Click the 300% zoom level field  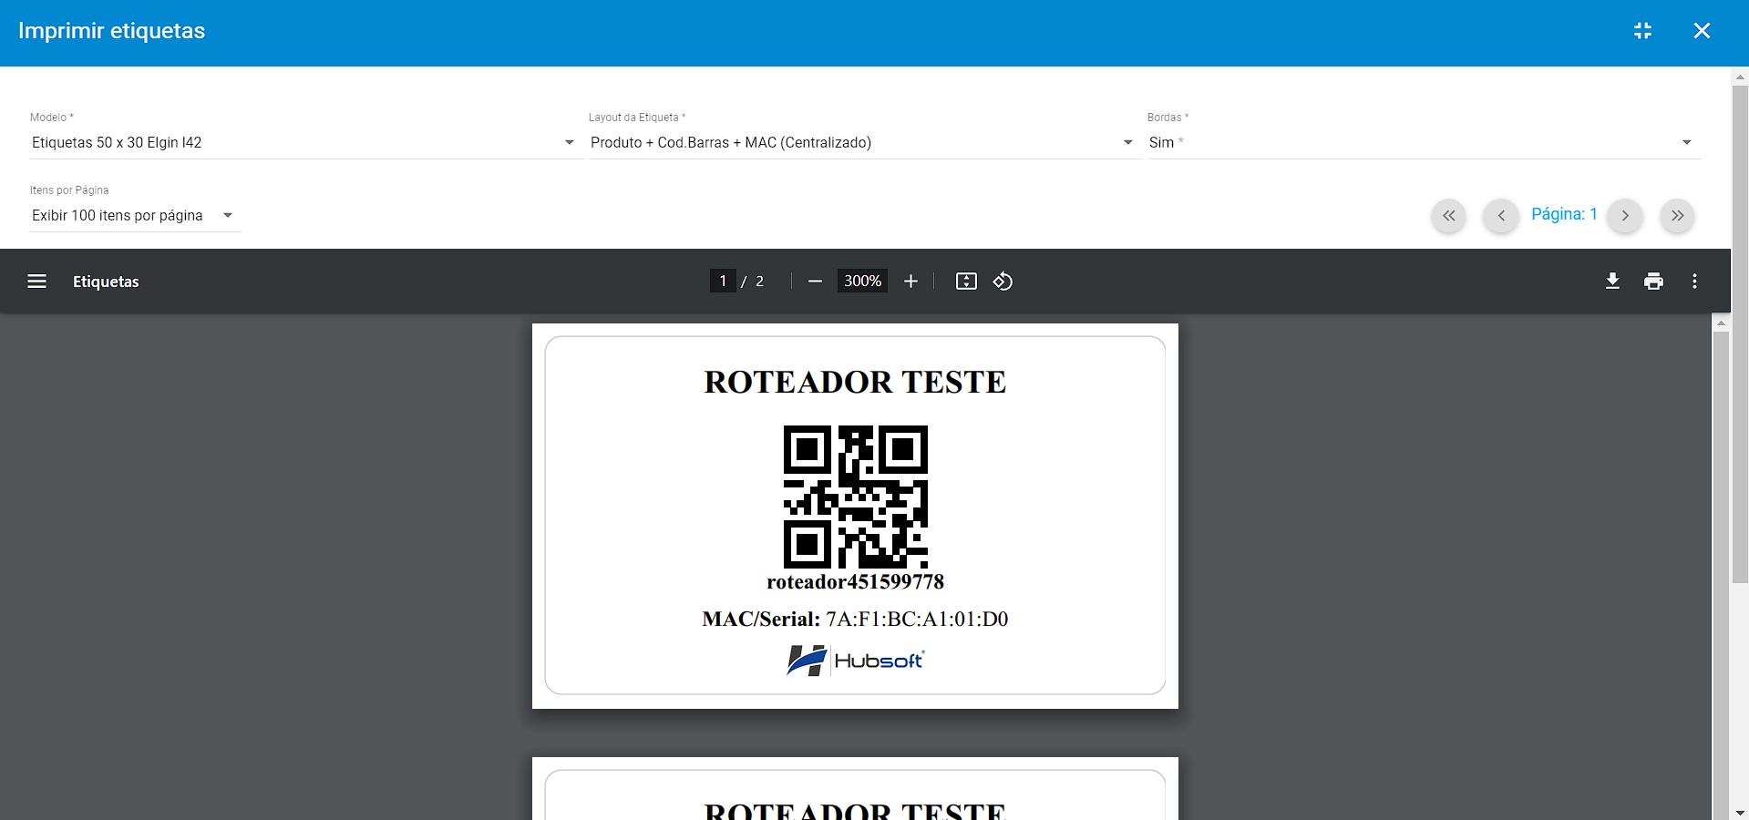[x=862, y=282]
